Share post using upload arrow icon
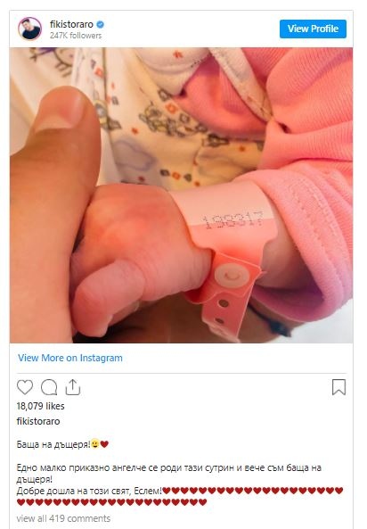 (72, 386)
